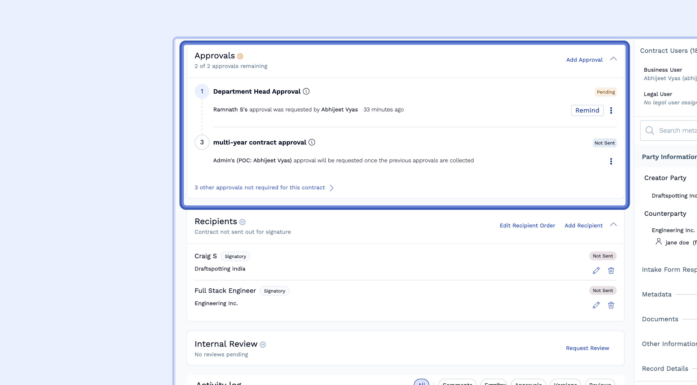The height and width of the screenshot is (385, 697).
Task: Open the Metadata section in sidebar
Action: pyautogui.click(x=657, y=294)
